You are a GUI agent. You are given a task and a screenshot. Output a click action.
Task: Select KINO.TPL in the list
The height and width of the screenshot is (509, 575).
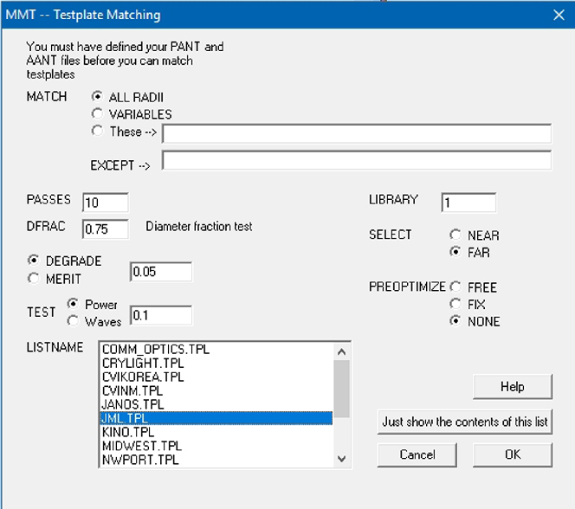coord(216,432)
